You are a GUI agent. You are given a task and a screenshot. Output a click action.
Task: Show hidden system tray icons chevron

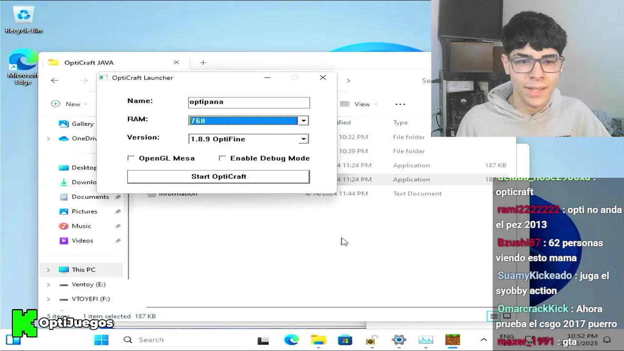(x=484, y=340)
